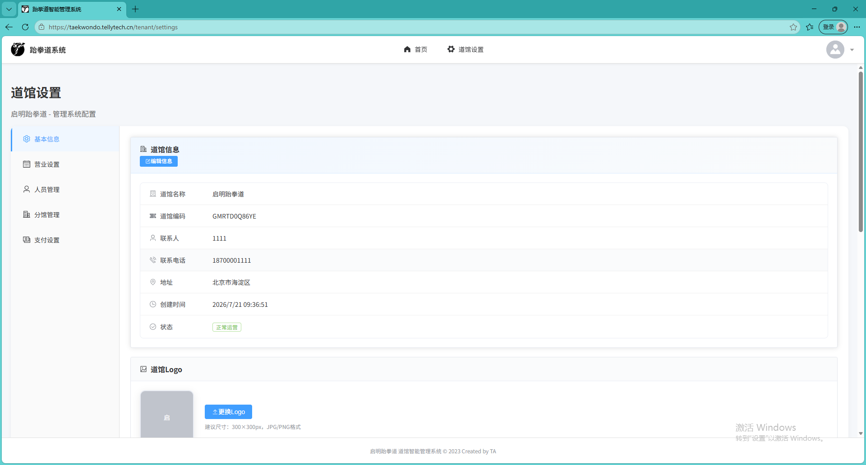Click the payment icon next to 支付设置

(x=27, y=240)
